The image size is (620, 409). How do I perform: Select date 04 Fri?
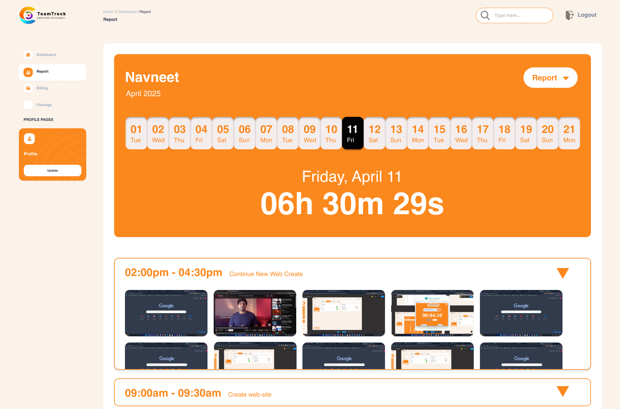201,133
